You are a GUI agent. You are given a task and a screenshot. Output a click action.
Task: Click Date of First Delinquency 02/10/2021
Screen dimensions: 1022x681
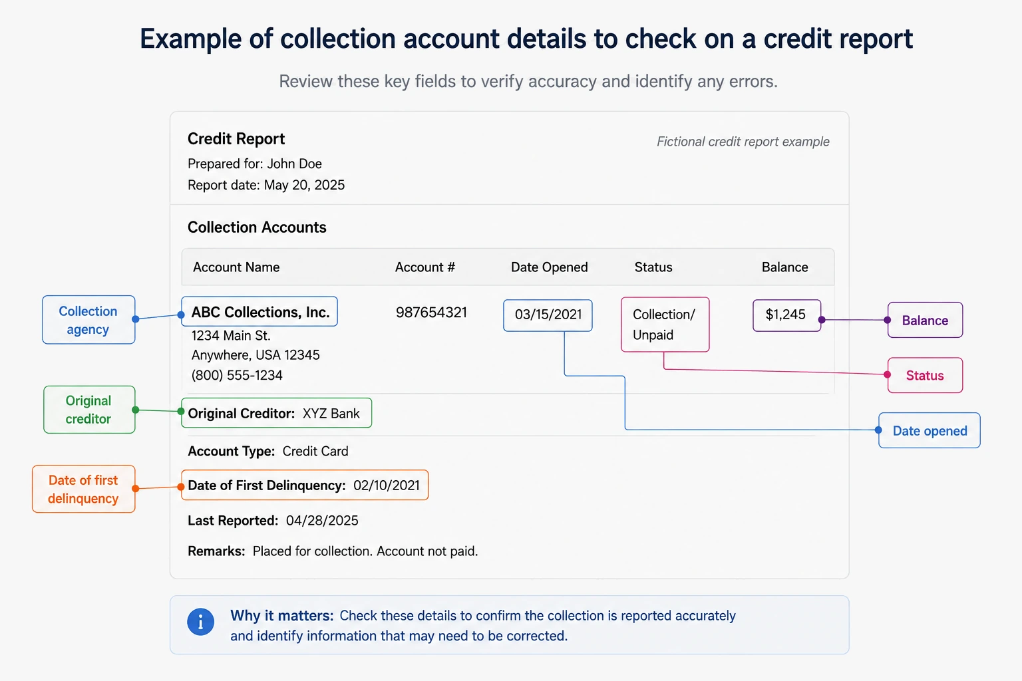305,485
